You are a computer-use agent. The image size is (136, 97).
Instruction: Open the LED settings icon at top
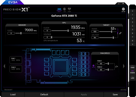pyautogui.click(x=65, y=10)
